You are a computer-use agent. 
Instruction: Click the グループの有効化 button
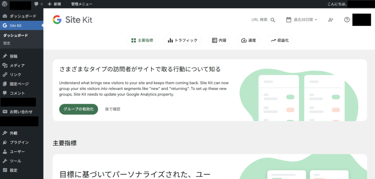pyautogui.click(x=79, y=109)
